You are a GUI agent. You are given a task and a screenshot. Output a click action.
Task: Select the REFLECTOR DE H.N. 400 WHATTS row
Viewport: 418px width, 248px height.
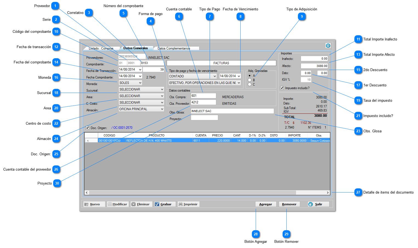pos(207,141)
